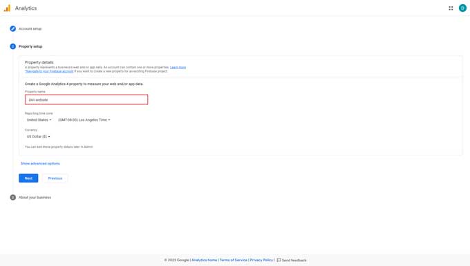This screenshot has height=266, width=470.
Task: Expand Show advanced options
Action: tap(40, 164)
